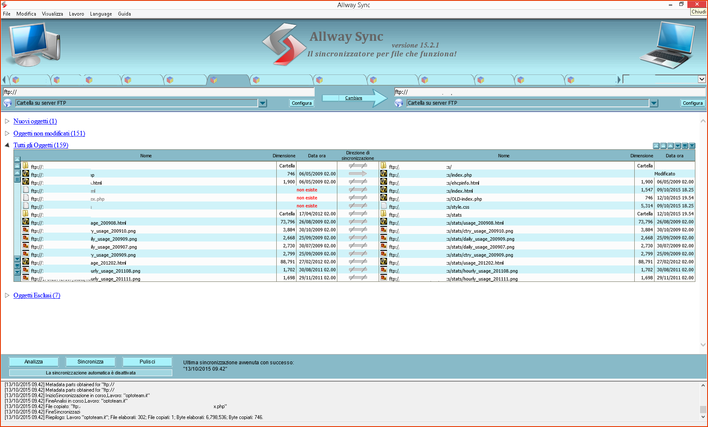This screenshot has height=427, width=708.
Task: Click sync direction icon for the 73,796 row
Action: pos(358,222)
